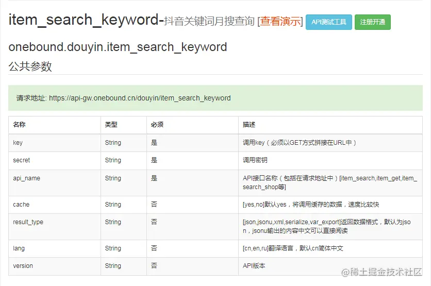The image size is (431, 286).
Task: Click the key description mentioning GET方式
Action: point(300,143)
